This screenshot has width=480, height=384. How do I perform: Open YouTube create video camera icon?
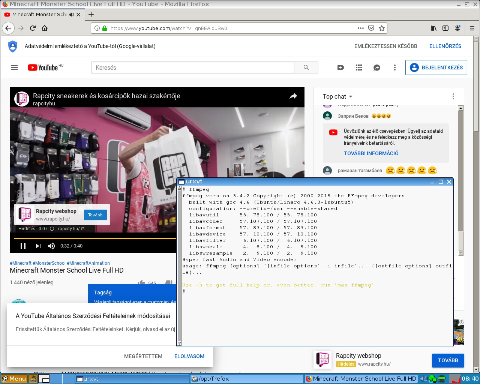(341, 67)
